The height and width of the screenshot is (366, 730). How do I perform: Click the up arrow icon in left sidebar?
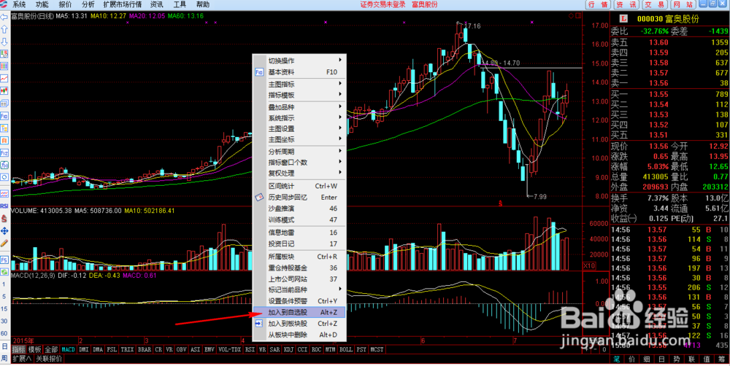tap(4, 29)
